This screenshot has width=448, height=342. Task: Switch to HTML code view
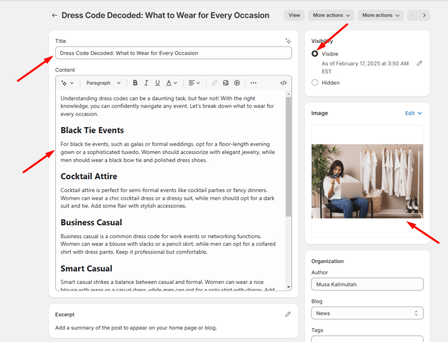click(283, 83)
